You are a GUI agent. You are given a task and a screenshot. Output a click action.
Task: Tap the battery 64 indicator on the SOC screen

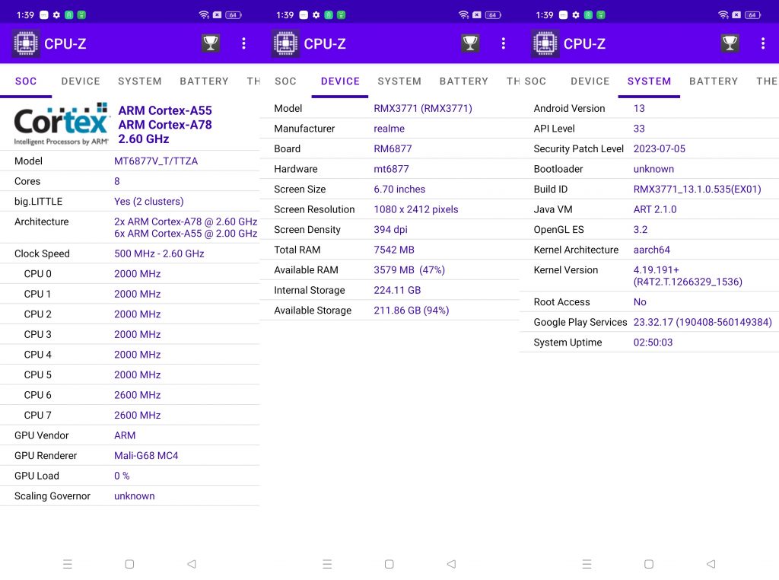pos(233,15)
